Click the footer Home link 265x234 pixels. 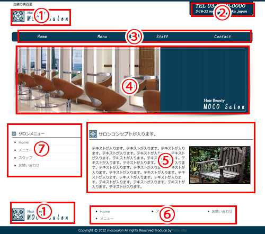(105, 211)
